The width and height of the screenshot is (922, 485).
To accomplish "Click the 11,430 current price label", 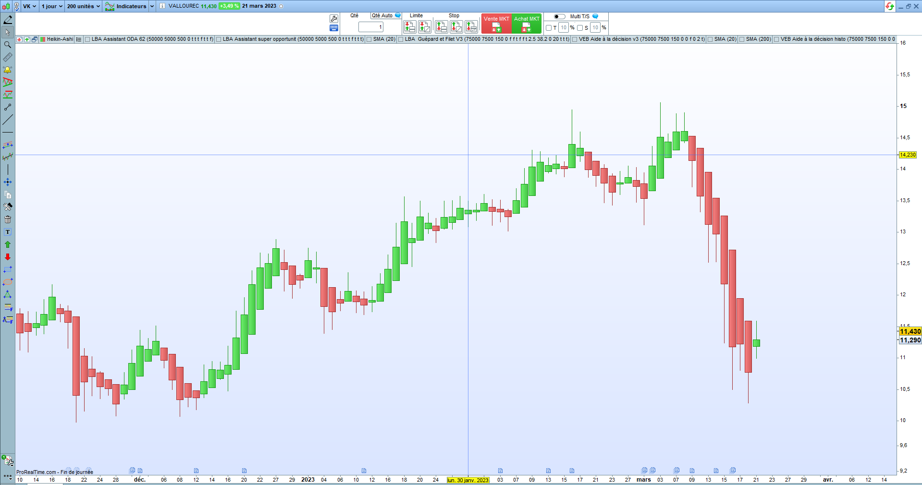I will tap(910, 331).
